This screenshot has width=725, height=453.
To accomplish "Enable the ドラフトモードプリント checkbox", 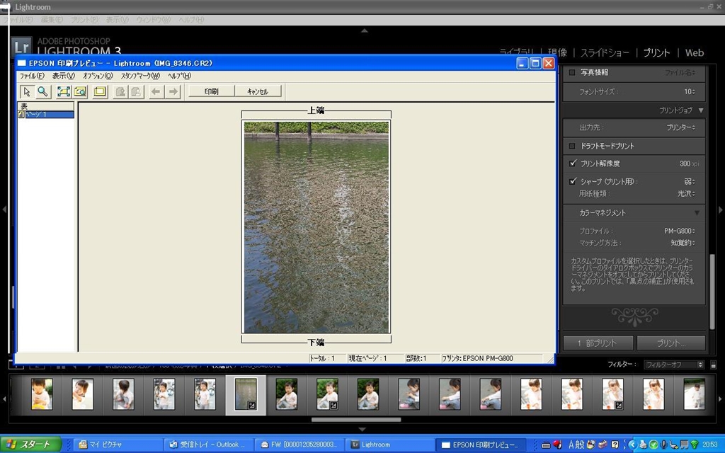I will [x=572, y=146].
